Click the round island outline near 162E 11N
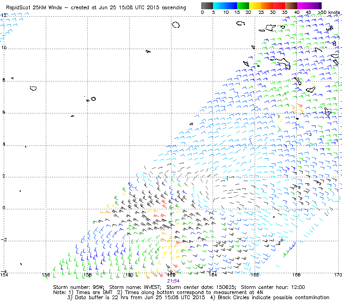The height and width of the screenshot is (301, 342). [x=176, y=25]
